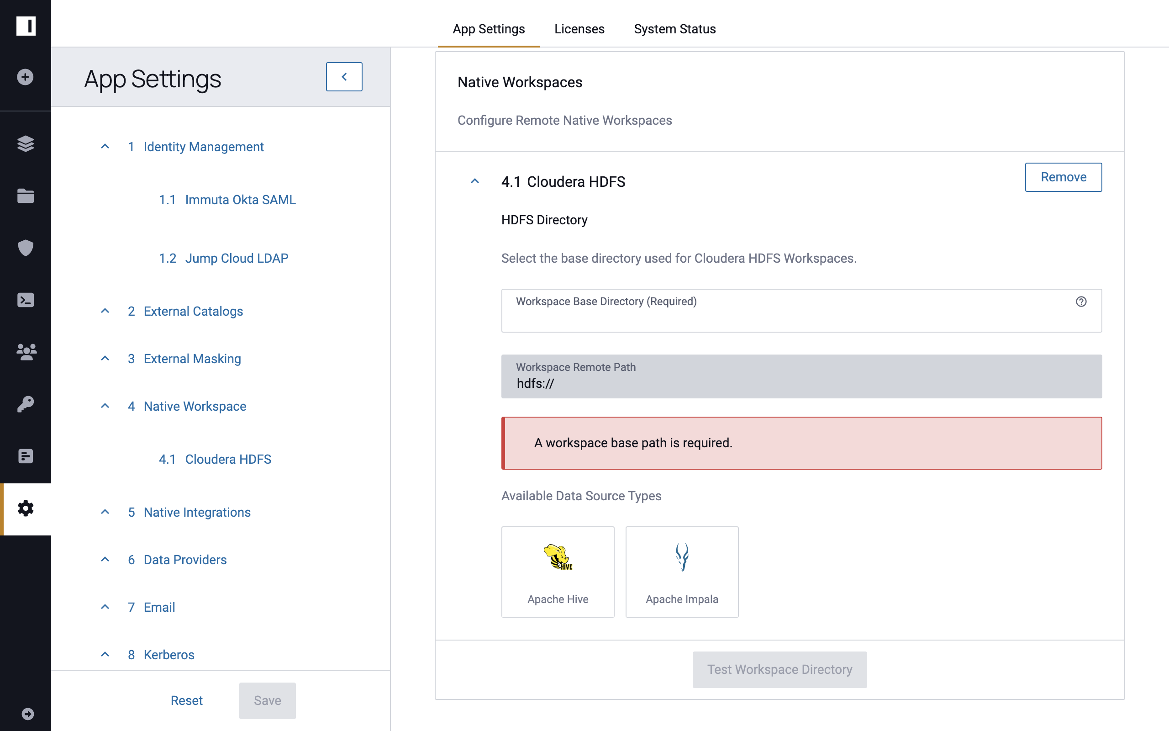Select the Apache Hive data source tile
The height and width of the screenshot is (731, 1169).
point(558,572)
